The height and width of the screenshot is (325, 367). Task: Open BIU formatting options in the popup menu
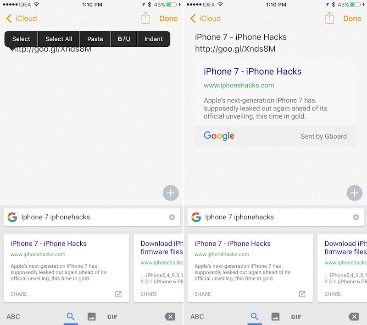click(x=124, y=39)
